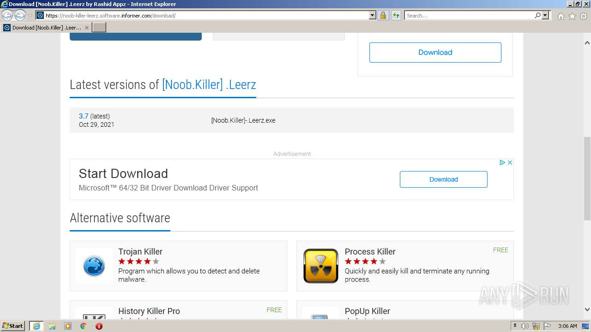Open a new blank tab
This screenshot has height=332, width=591.
coord(99,28)
